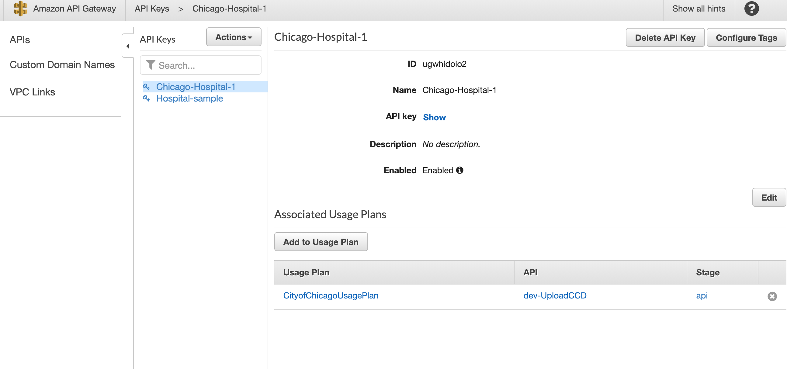Click the key icon beside Chicago-Hospital-1
The image size is (787, 369).
[146, 87]
